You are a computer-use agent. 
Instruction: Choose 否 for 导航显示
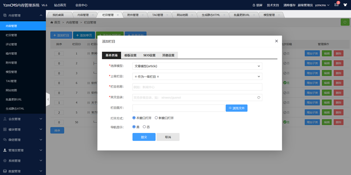[144, 127]
